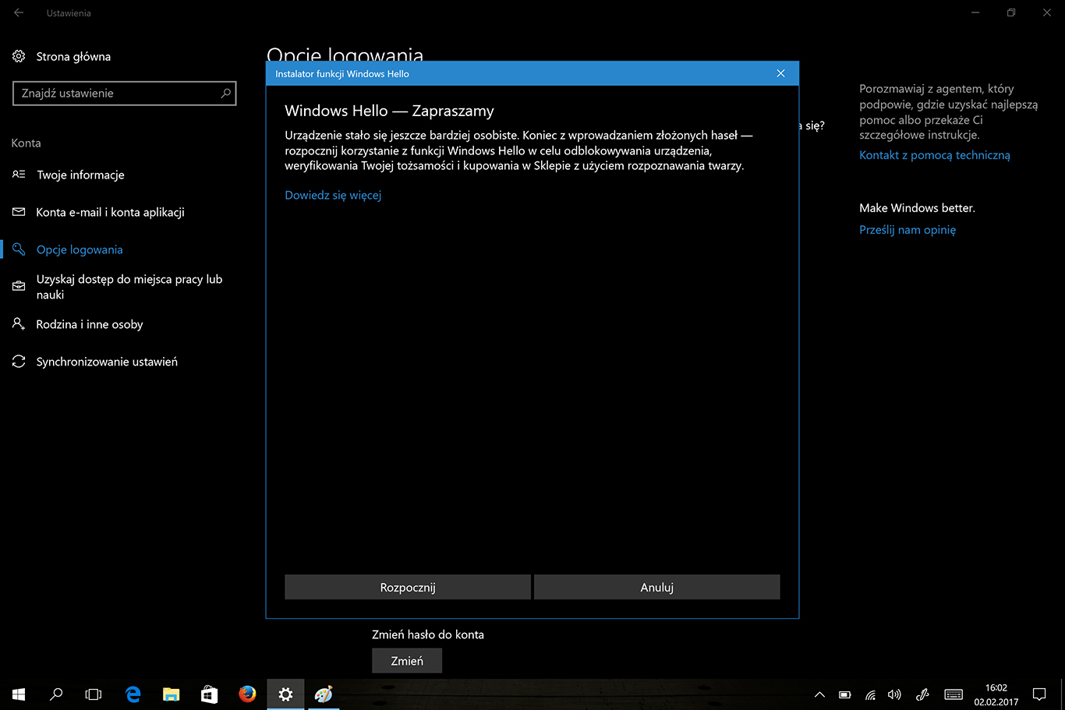The height and width of the screenshot is (710, 1065).
Task: Open the touch keyboard tray icon
Action: 953,694
